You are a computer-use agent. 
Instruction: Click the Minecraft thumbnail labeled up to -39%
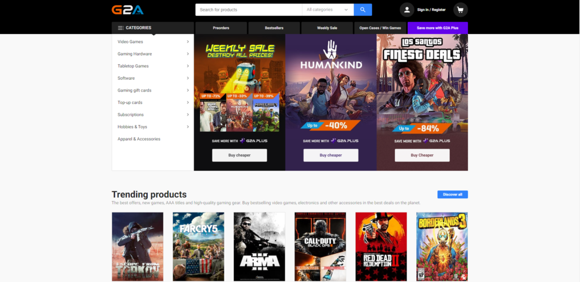coord(266,113)
